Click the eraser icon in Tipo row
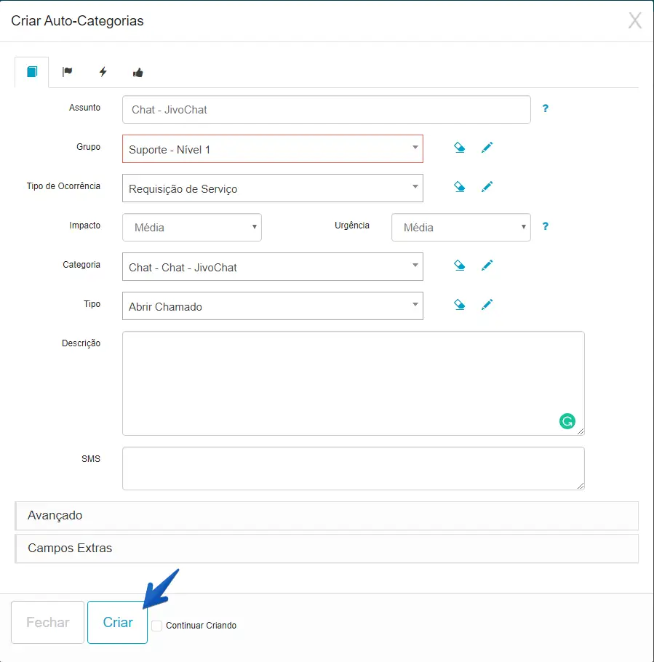This screenshot has width=654, height=662. (459, 305)
